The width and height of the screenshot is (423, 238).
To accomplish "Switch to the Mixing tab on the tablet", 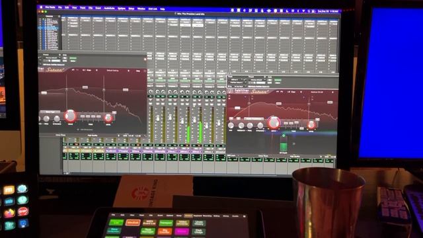I will (x=226, y=216).
